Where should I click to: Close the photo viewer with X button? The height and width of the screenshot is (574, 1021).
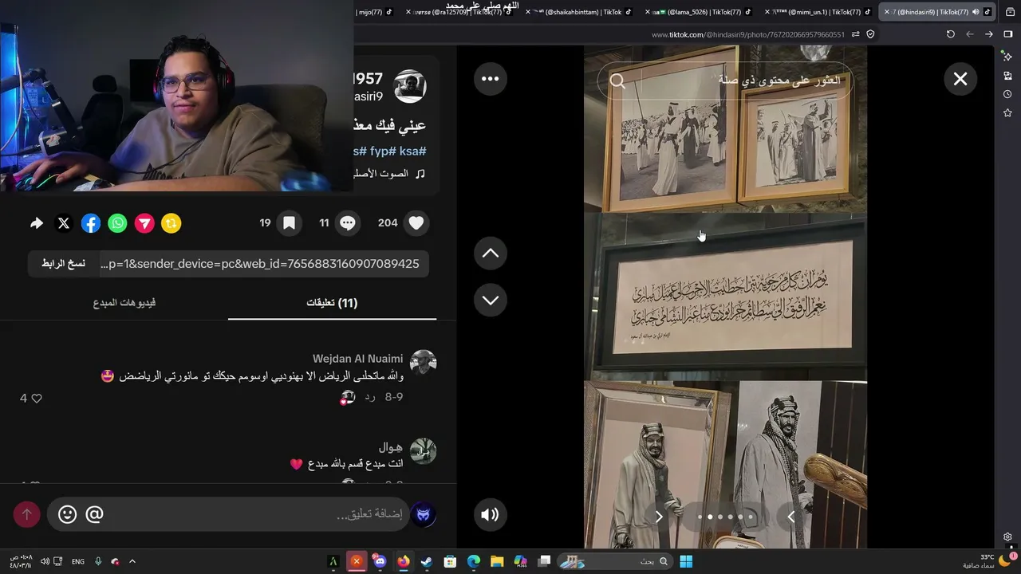pyautogui.click(x=960, y=79)
